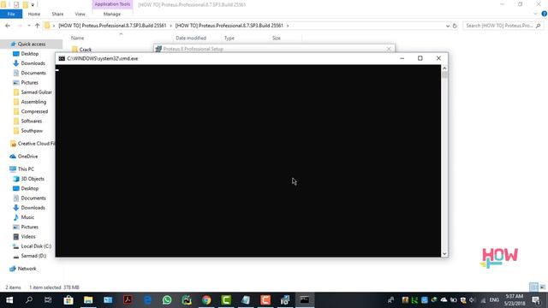Open Desktop under Quick access
This screenshot has width=548, height=308.
coord(30,54)
